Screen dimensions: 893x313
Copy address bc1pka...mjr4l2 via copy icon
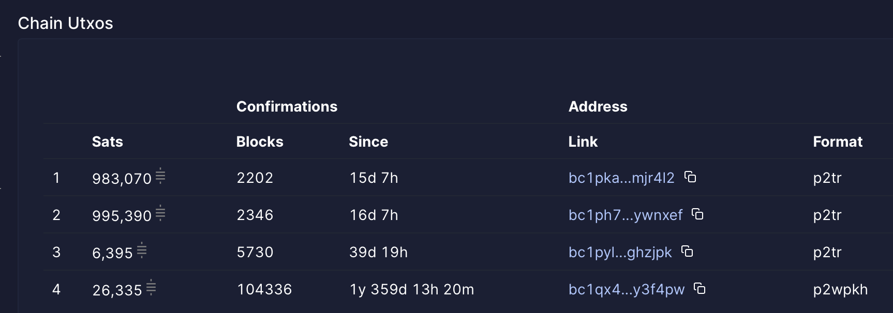pos(690,177)
